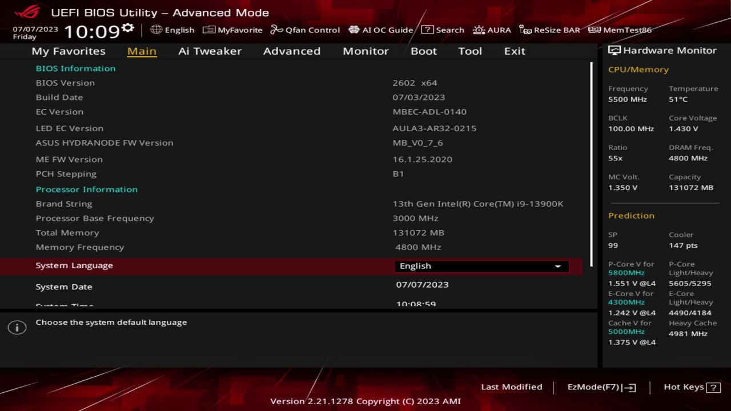This screenshot has height=411, width=731.
Task: Click the BIOS version value 2602 x64
Action: (415, 83)
